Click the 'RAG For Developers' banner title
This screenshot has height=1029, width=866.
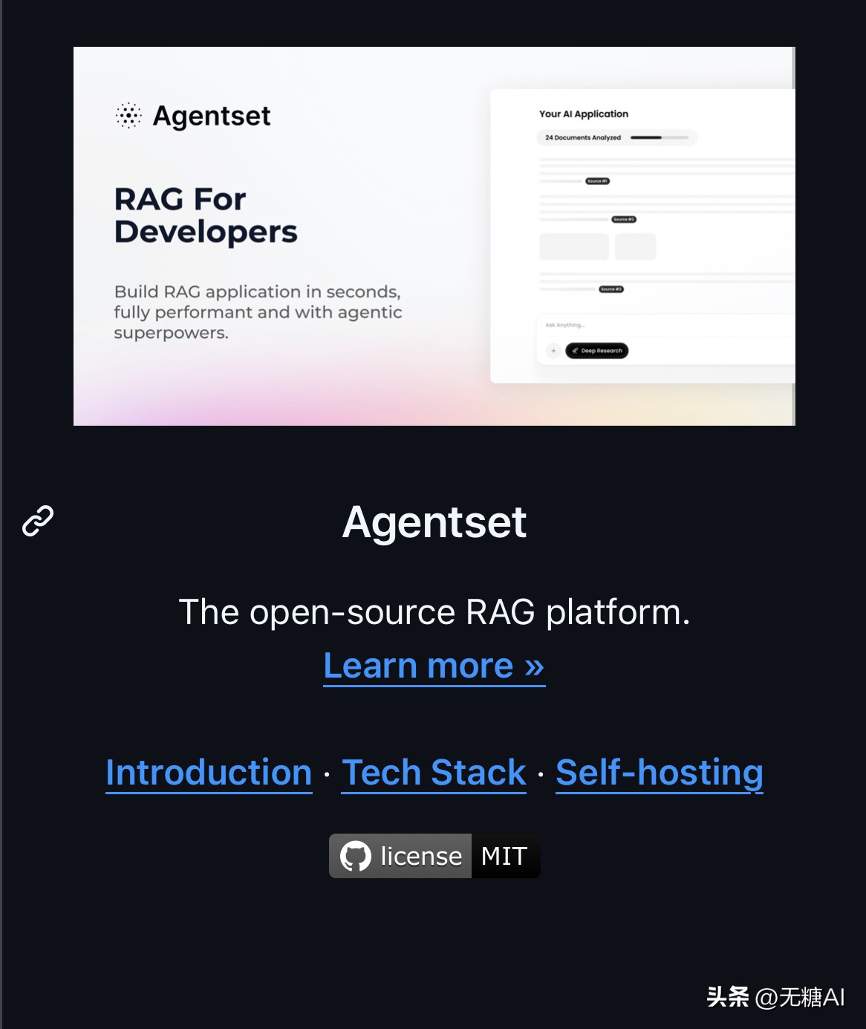206,215
